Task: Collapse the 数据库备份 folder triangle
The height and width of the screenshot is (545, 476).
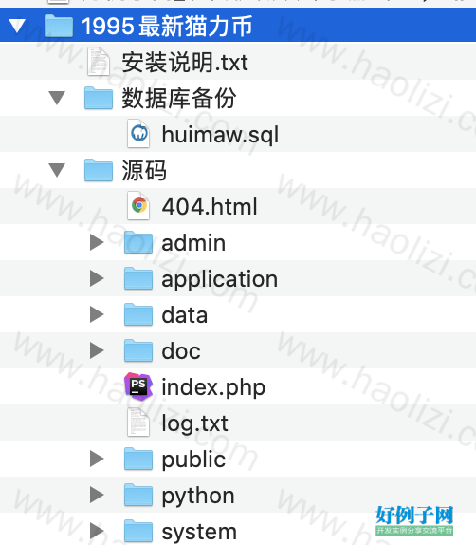Action: [x=57, y=98]
